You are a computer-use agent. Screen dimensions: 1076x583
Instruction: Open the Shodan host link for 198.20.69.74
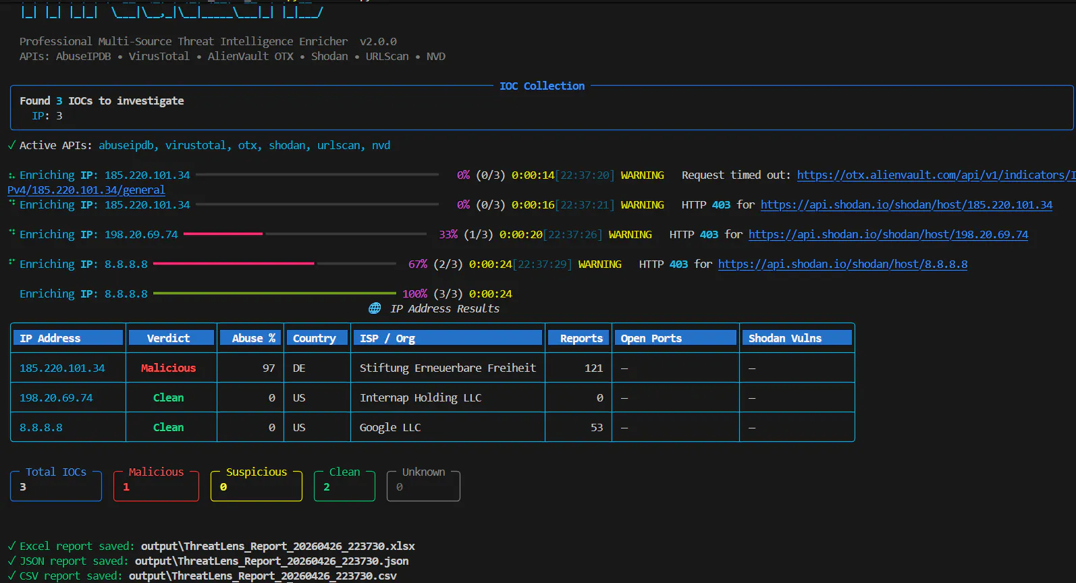pyautogui.click(x=888, y=234)
